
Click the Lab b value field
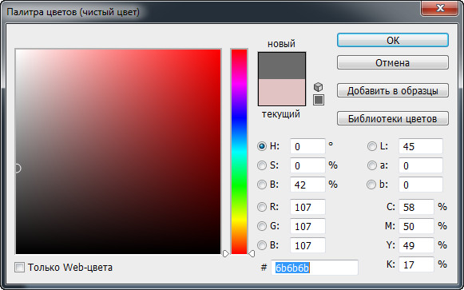click(421, 185)
